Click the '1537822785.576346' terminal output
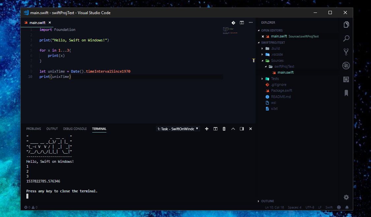This screenshot has height=217, width=371. pyautogui.click(x=43, y=181)
